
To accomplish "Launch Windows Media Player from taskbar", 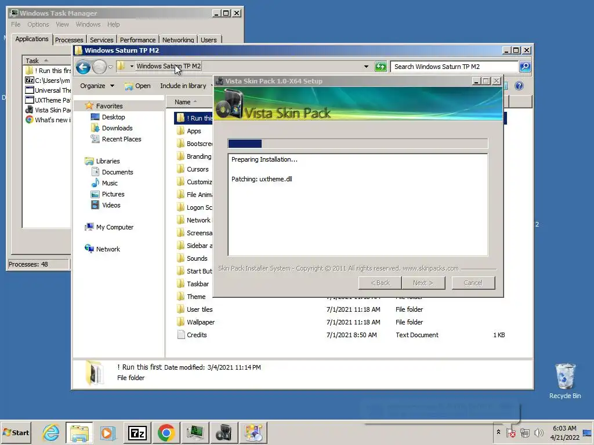I will (x=107, y=432).
